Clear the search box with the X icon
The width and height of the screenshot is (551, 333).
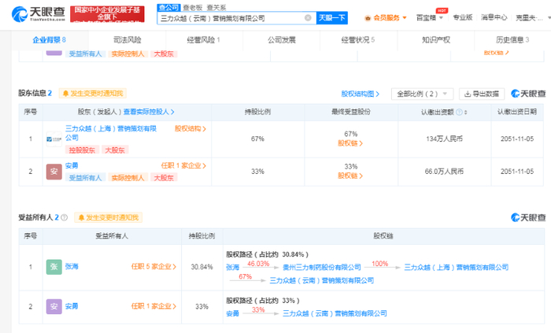(308, 18)
